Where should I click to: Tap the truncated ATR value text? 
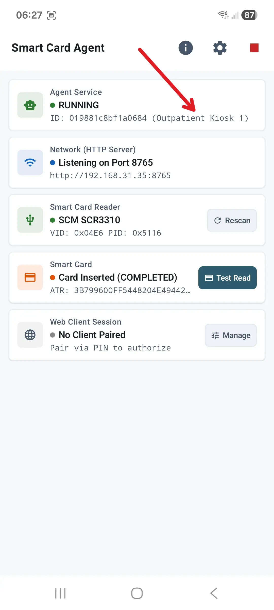tap(120, 290)
